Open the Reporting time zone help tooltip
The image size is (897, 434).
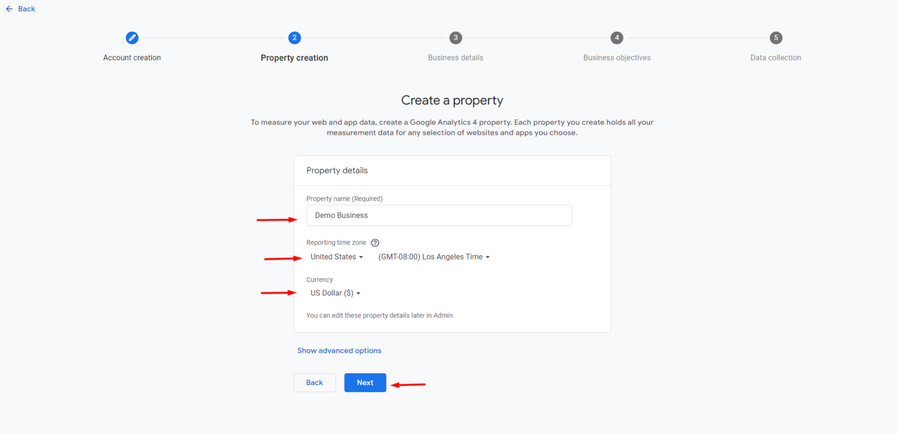coord(375,242)
